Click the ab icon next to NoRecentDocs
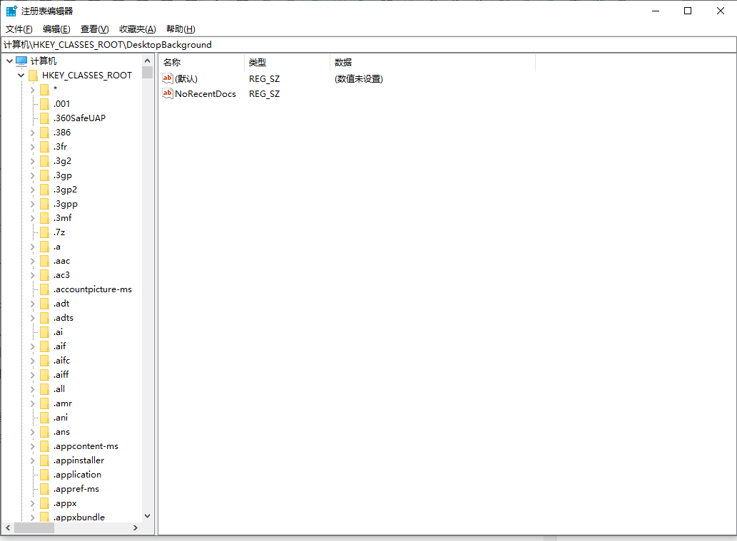737x541 pixels. pyautogui.click(x=167, y=93)
